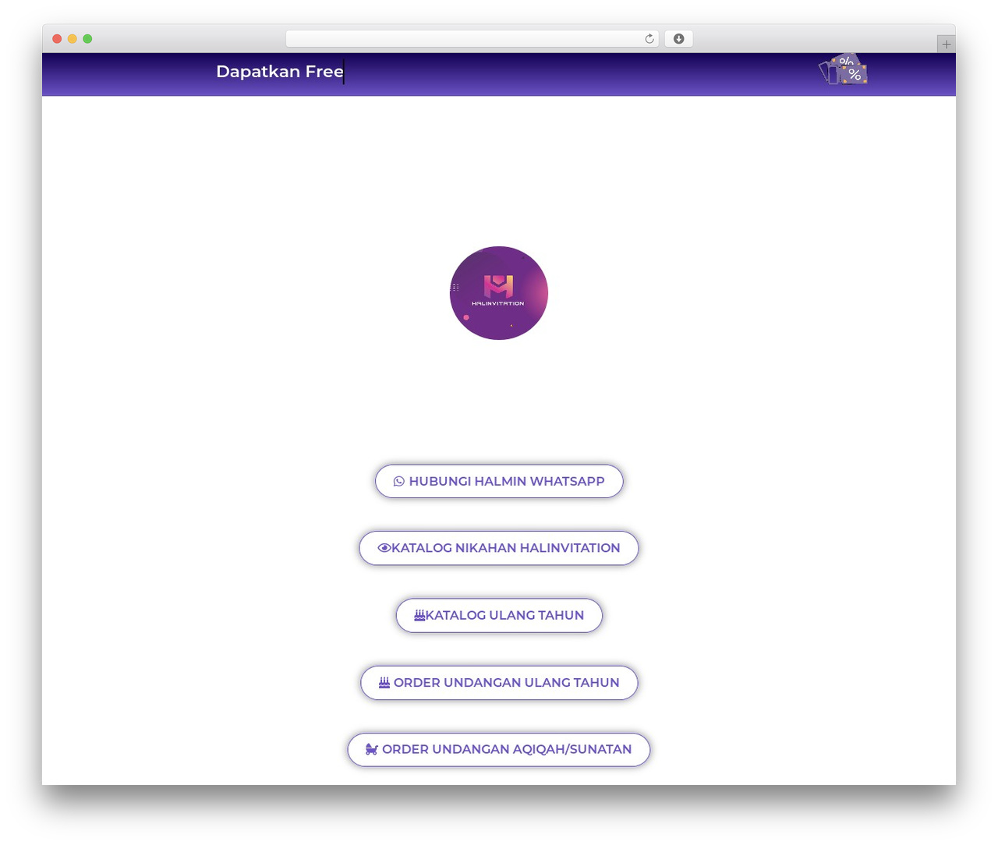Choose Order Undangan Aqiqah/Sunatan
The width and height of the screenshot is (998, 845).
tap(499, 749)
